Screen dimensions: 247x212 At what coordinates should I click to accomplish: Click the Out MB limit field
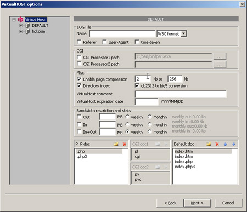pyautogui.click(x=108, y=117)
